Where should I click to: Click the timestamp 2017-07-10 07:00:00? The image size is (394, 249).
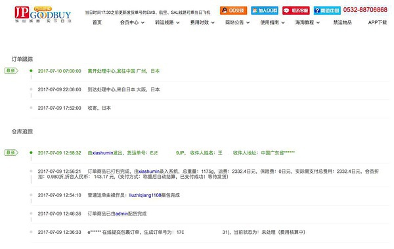[59, 71]
